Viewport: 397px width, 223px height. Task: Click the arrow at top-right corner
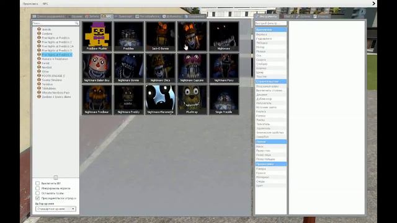(x=373, y=4)
